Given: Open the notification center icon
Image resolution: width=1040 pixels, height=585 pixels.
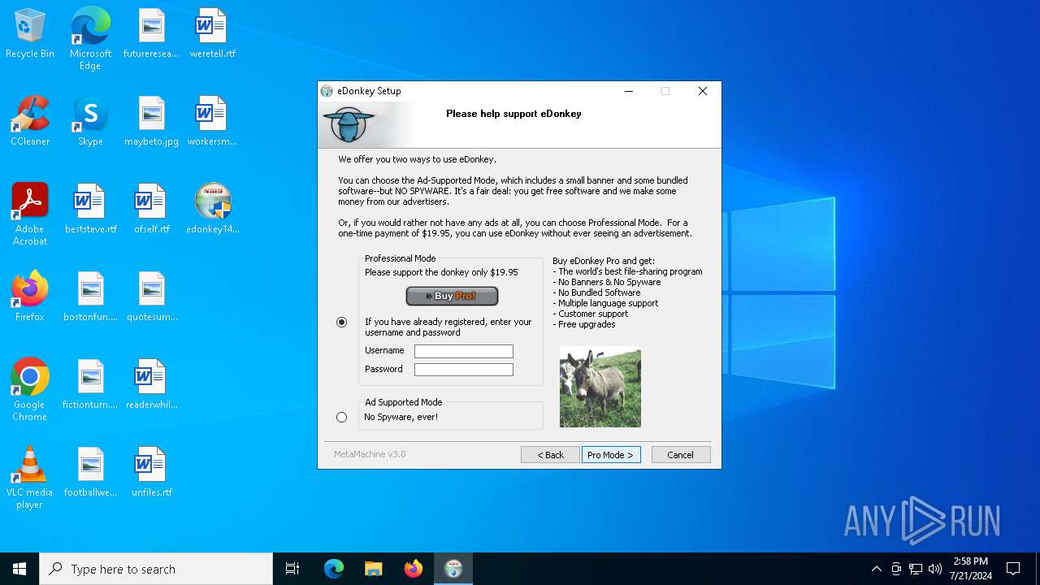Looking at the screenshot, I should (1013, 569).
